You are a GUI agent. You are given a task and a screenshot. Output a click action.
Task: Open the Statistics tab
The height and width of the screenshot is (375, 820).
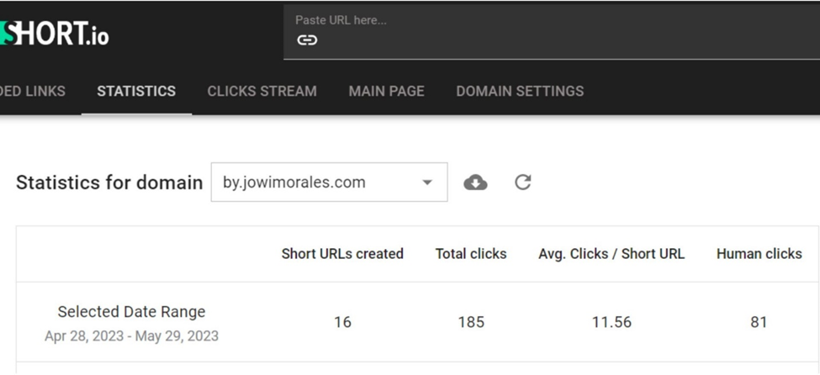pyautogui.click(x=136, y=91)
